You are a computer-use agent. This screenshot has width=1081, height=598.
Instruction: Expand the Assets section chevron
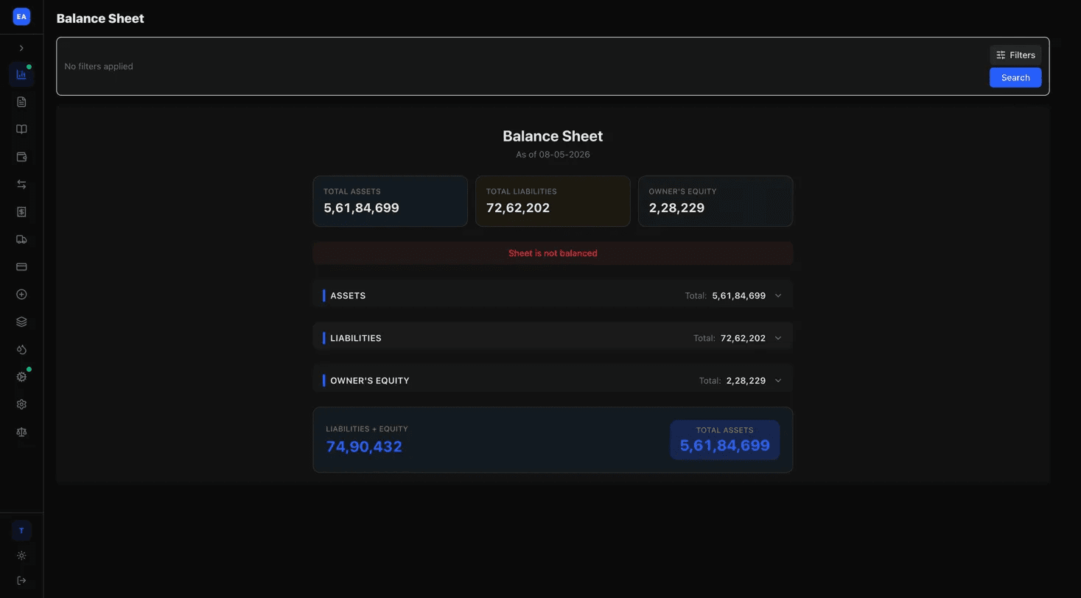click(x=778, y=295)
